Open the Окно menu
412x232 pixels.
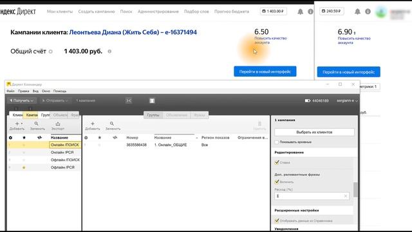46,92
